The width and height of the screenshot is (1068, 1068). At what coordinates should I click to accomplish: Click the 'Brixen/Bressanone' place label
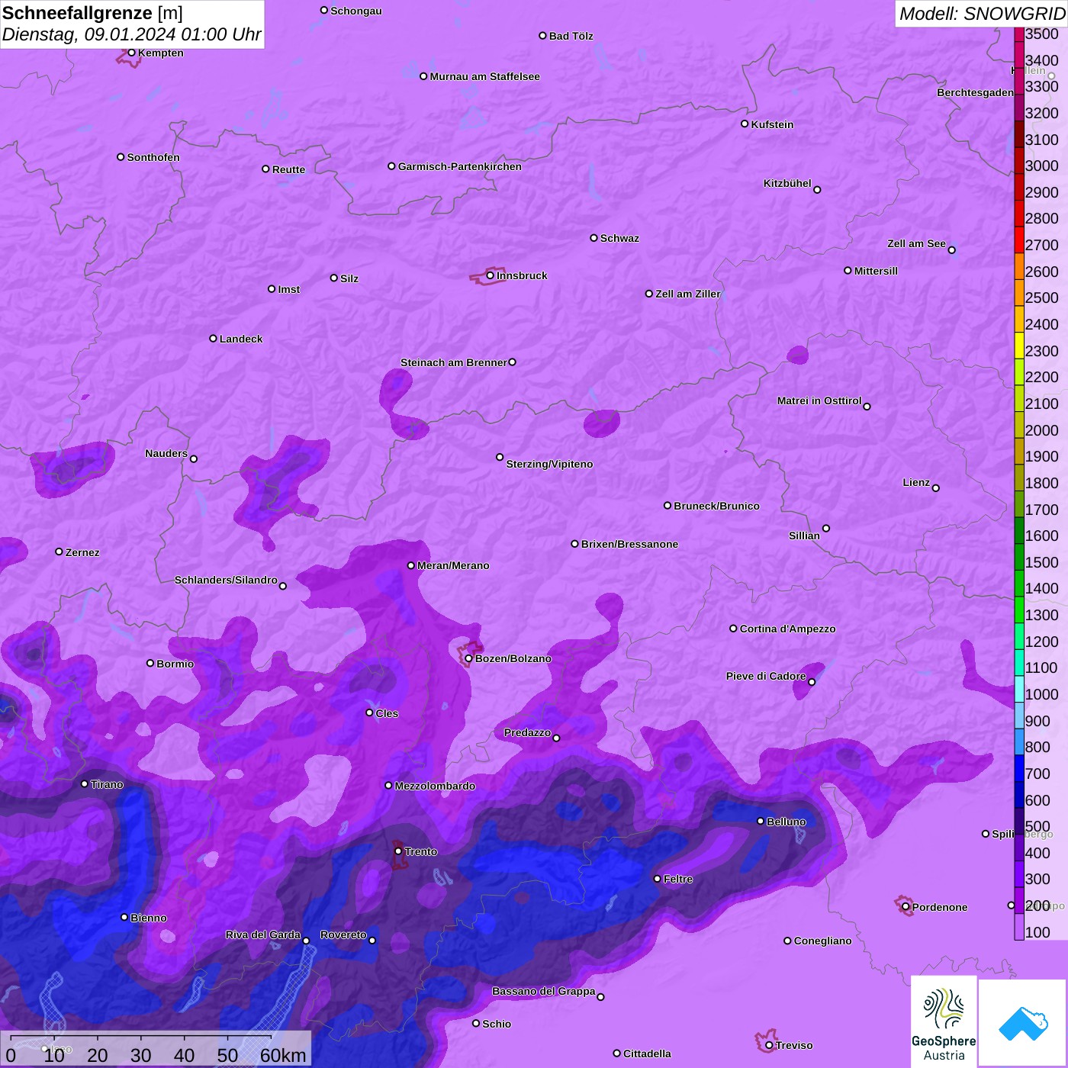629,544
